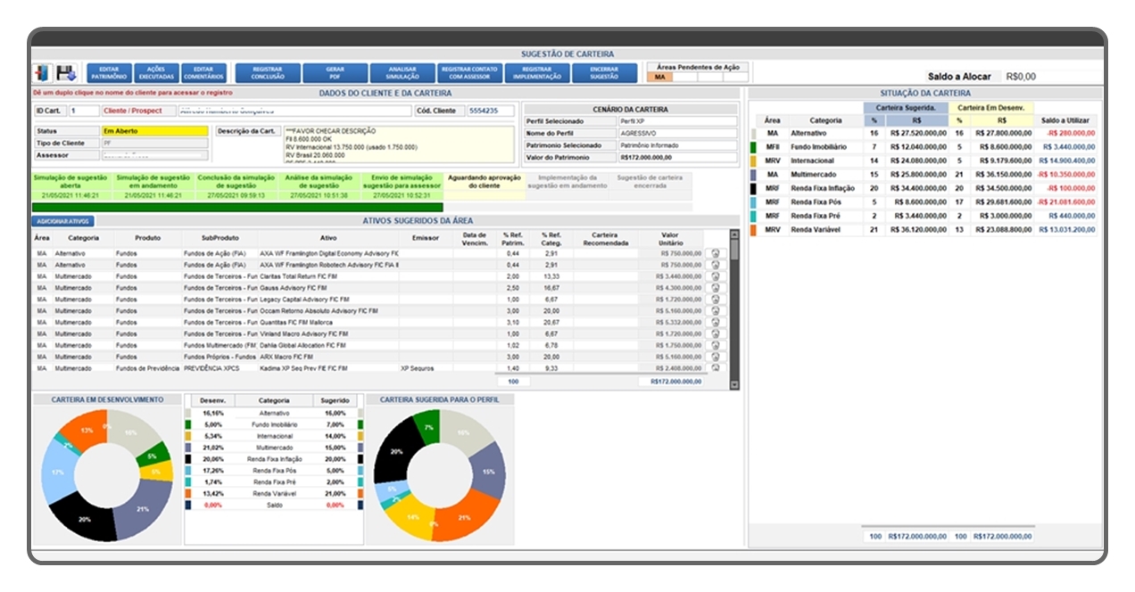Screen dimensions: 1135x592
Task: Click the Cód. Cliente field
Action: click(492, 111)
